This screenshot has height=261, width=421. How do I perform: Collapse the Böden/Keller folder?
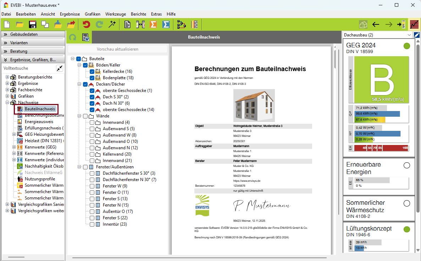point(79,65)
